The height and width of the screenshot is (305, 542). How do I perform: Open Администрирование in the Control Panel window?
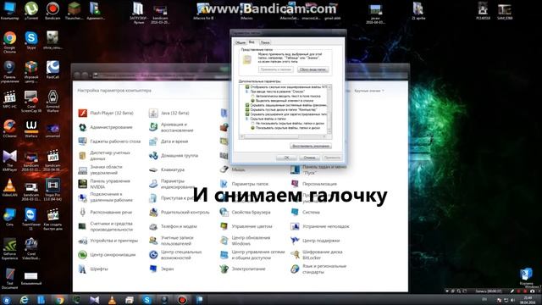[x=106, y=127]
